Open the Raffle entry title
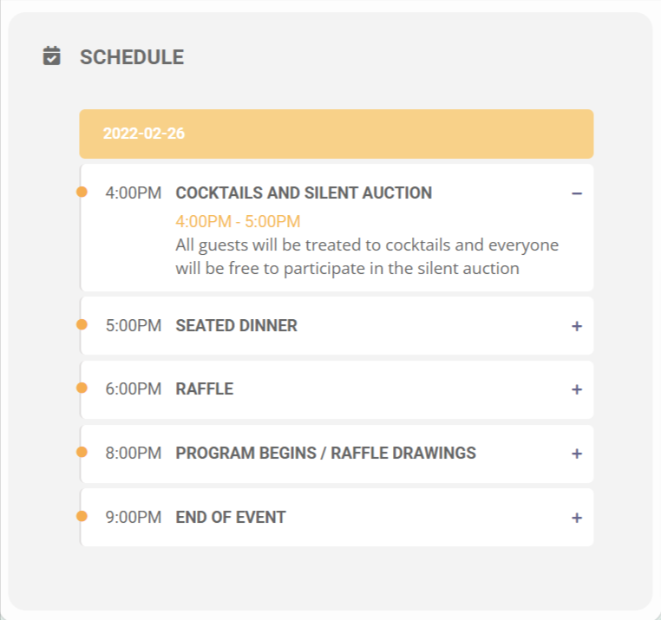 (x=205, y=389)
